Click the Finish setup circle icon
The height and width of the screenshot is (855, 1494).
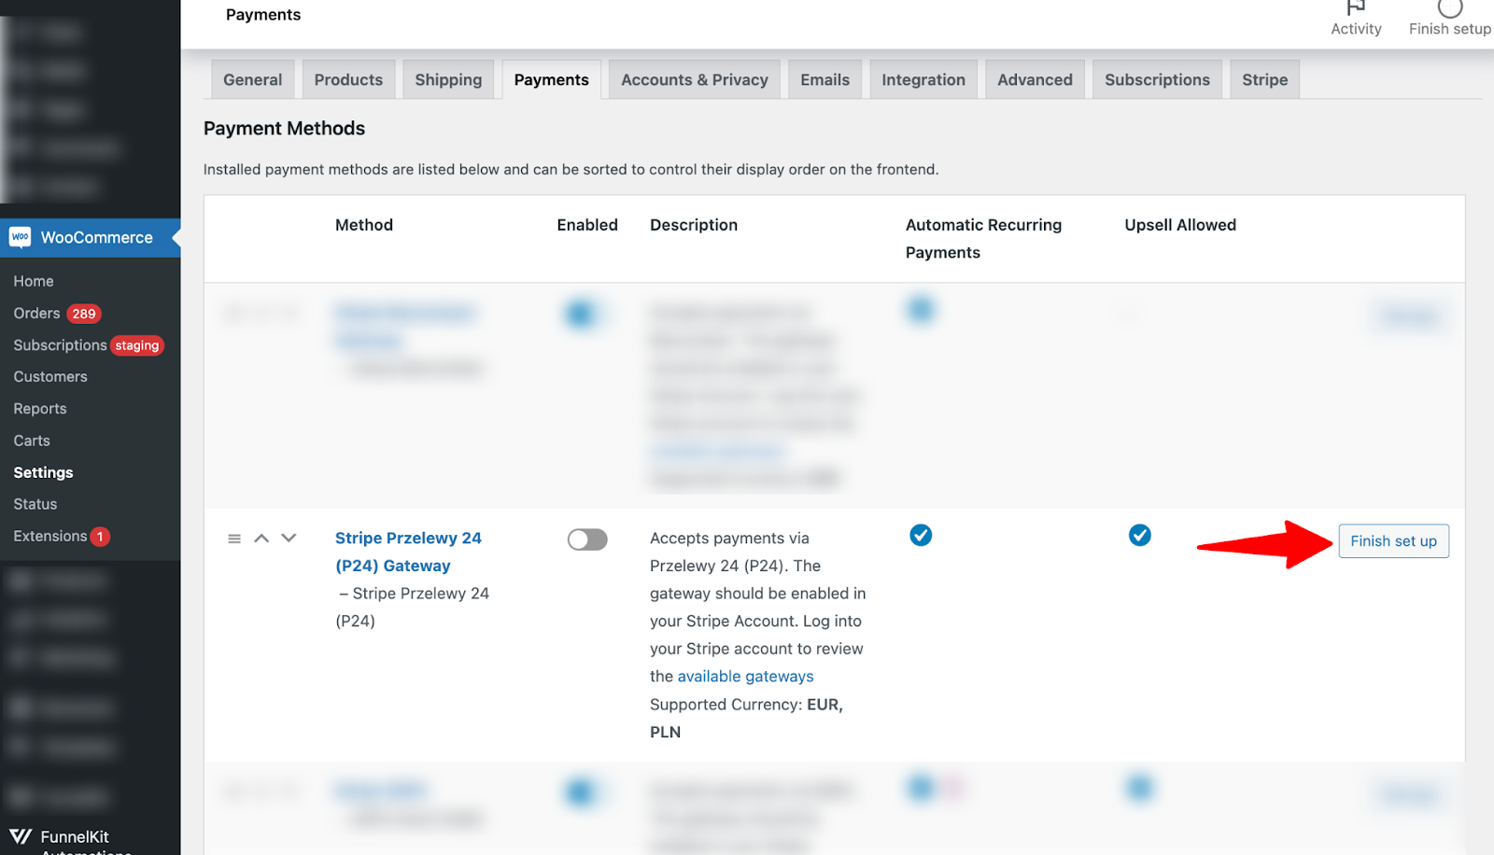coord(1449,7)
